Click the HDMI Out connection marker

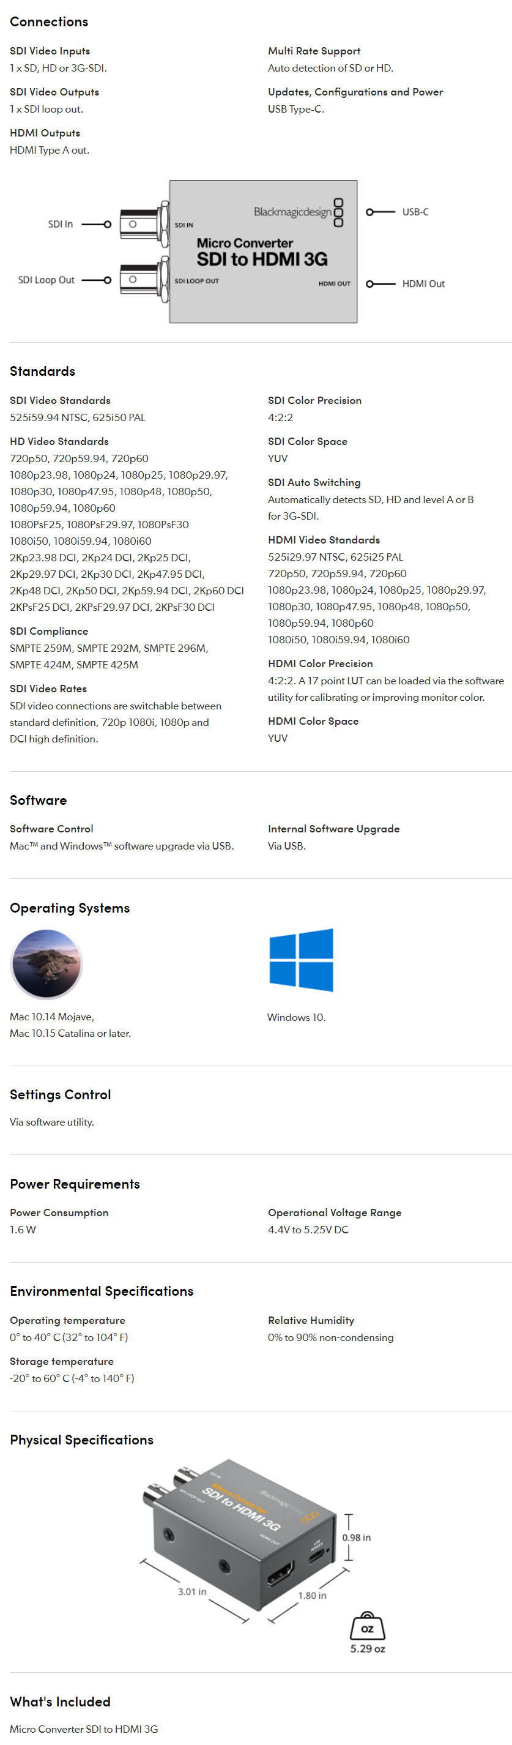[380, 284]
